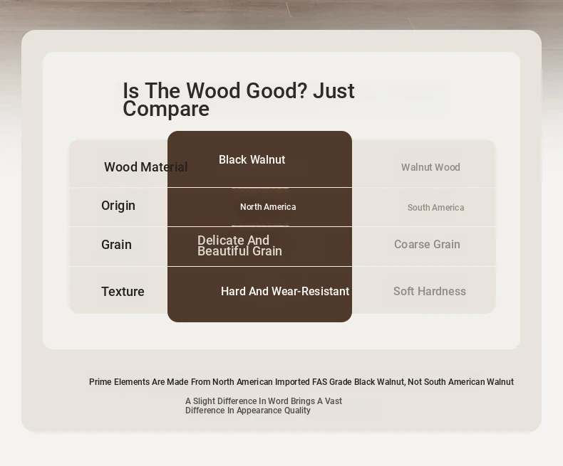Viewport: 563px width, 466px height.
Task: Click the 'Is The Wood Good? Just Compare' heading
Action: pos(239,100)
